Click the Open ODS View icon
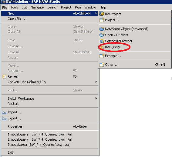Image resolution: width=172 pixels, height=157 pixels. pyautogui.click(x=102, y=35)
